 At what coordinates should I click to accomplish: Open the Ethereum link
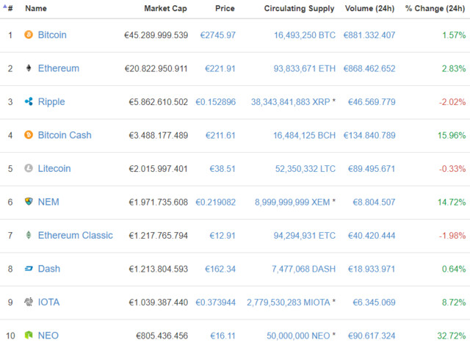point(59,68)
